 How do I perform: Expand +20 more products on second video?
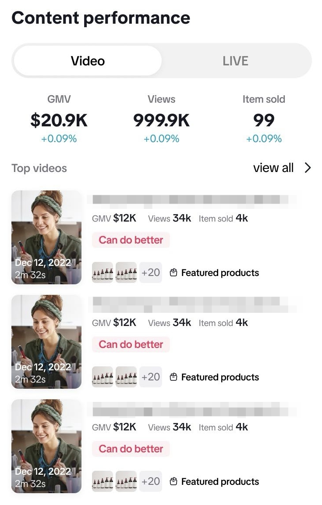pyautogui.click(x=151, y=377)
